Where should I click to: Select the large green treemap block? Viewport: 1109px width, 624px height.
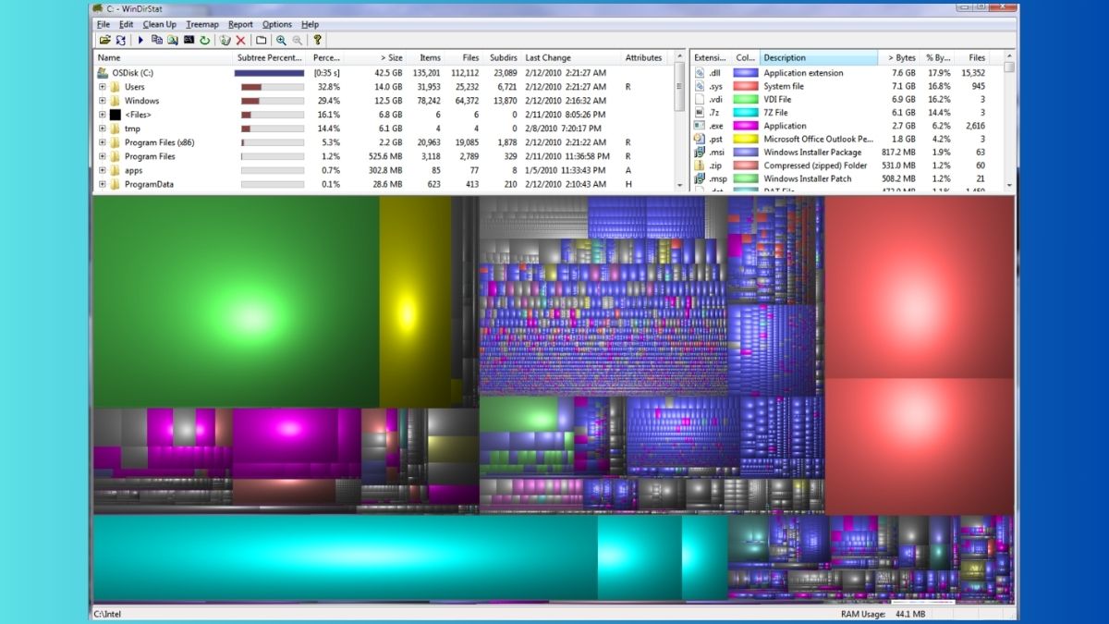(x=236, y=301)
